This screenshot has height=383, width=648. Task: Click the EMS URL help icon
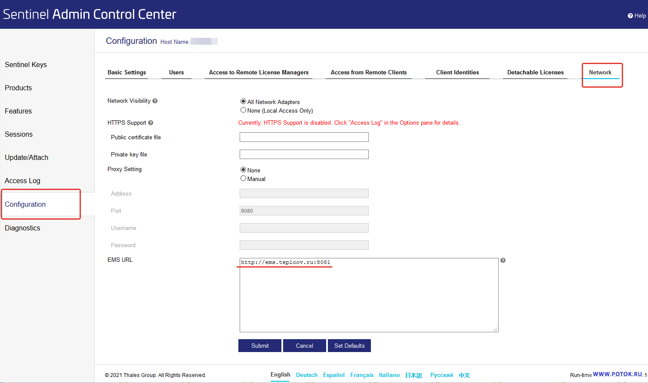(503, 260)
